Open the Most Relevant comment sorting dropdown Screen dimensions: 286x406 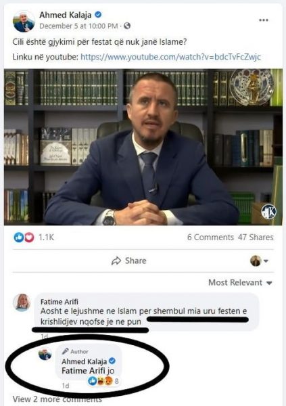coord(240,282)
